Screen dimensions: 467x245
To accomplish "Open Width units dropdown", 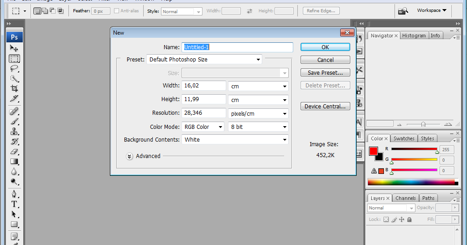I will click(258, 86).
